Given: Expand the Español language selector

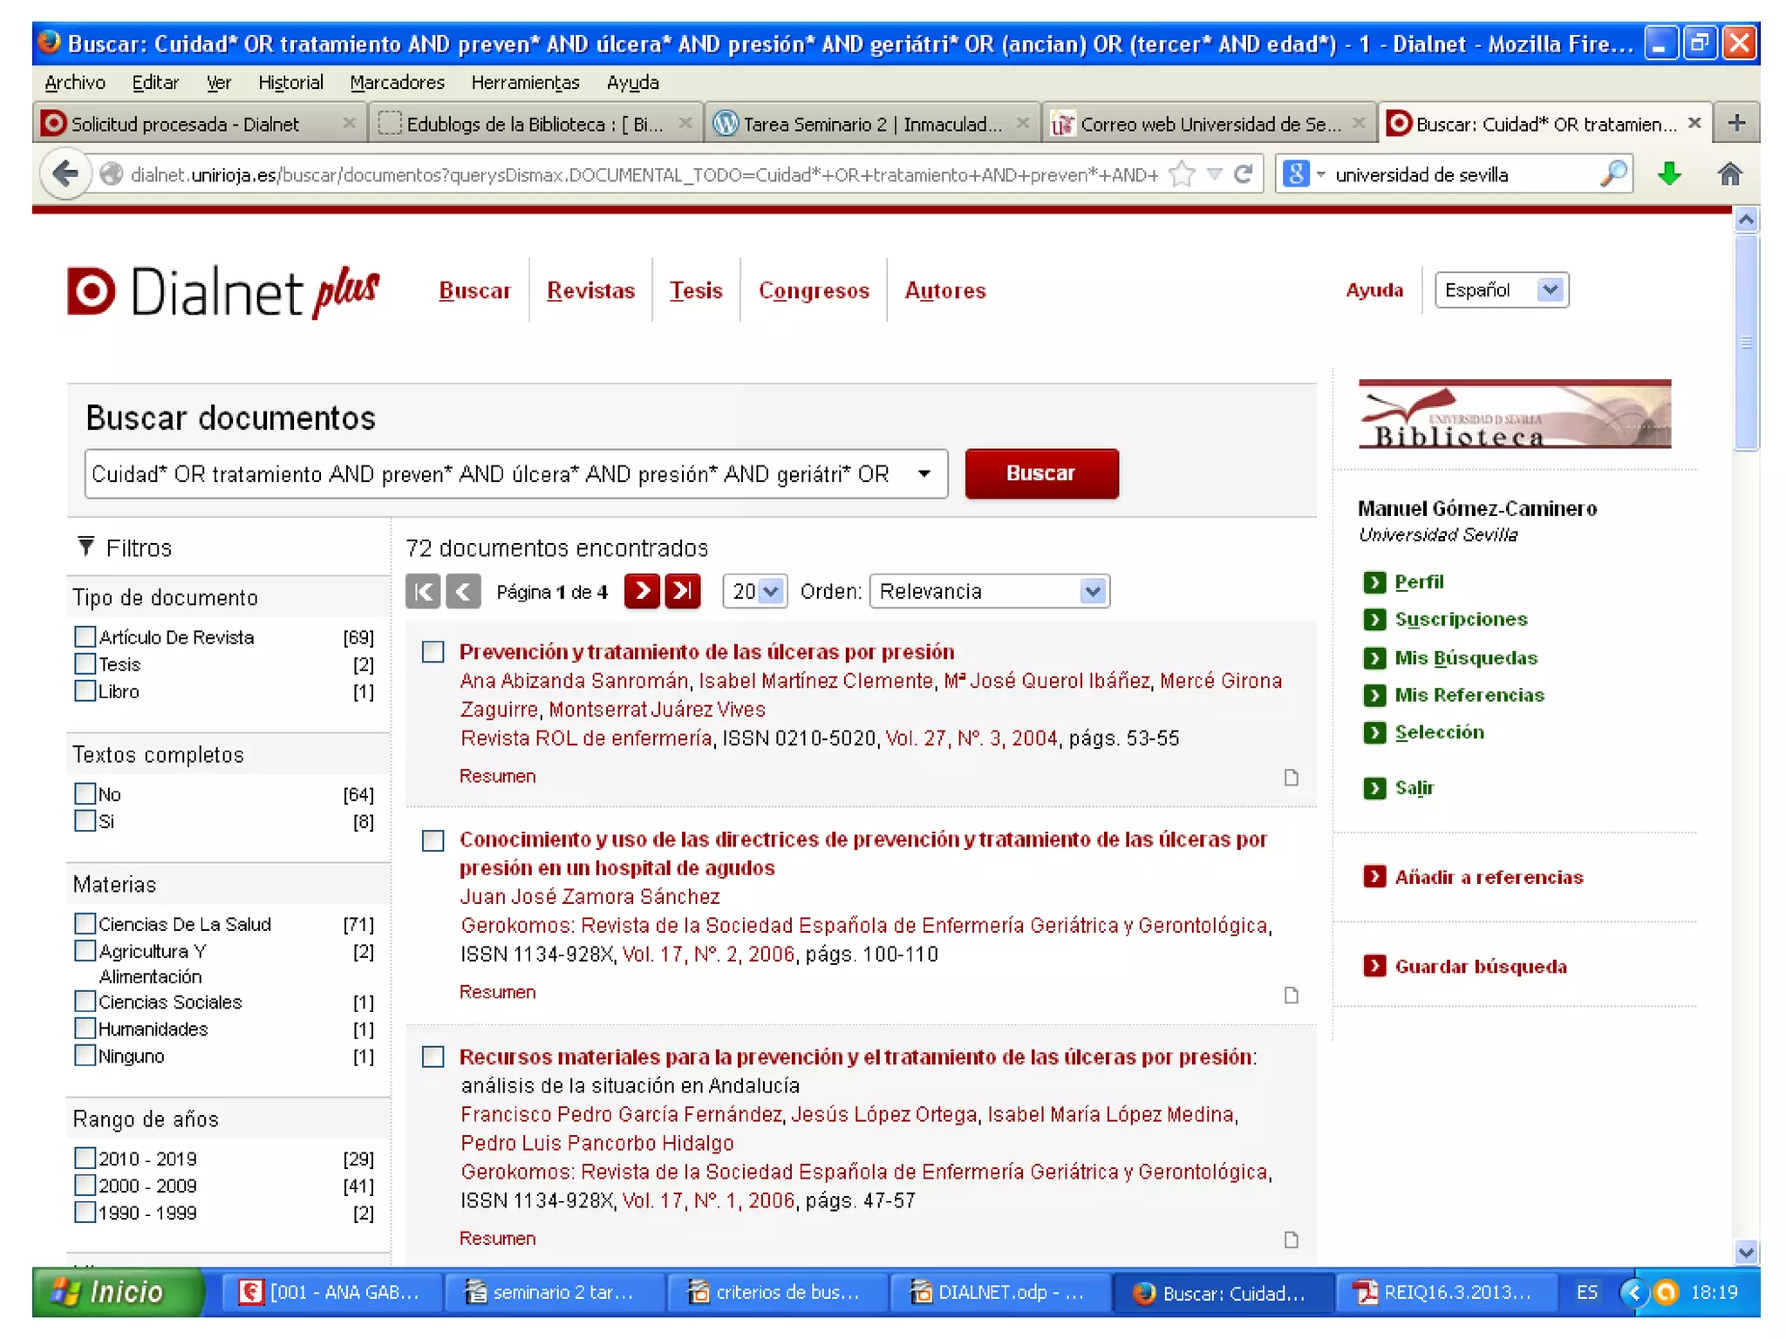Looking at the screenshot, I should 1501,290.
